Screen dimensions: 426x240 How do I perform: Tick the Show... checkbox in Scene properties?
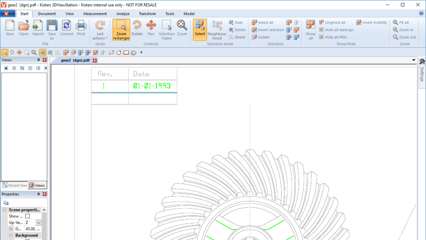[28, 216]
